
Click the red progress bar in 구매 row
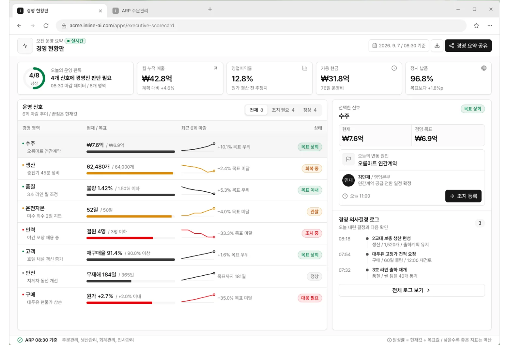(119, 303)
